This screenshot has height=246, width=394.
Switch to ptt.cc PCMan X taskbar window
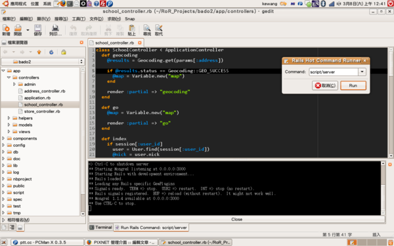pyautogui.click(x=47, y=243)
